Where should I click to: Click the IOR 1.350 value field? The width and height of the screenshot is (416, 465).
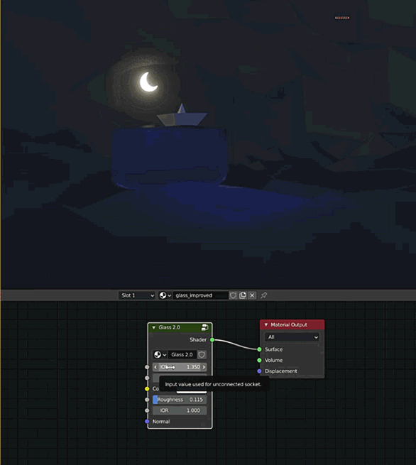[180, 367]
